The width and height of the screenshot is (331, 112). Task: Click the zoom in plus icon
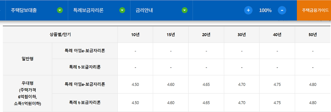click(248, 10)
